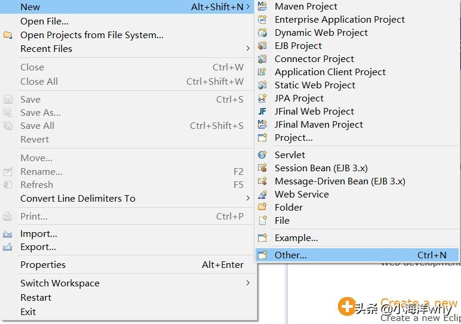Screen dimensions: 461x324
Task: Click the Maven Project icon
Action: click(262, 6)
